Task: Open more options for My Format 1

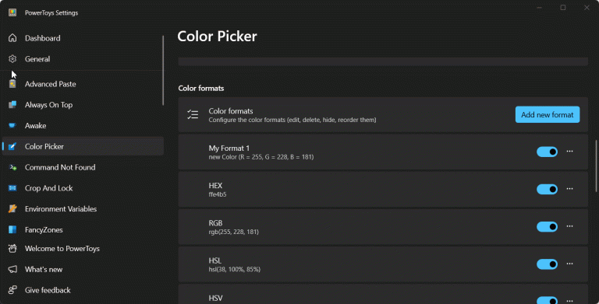Action: pyautogui.click(x=569, y=152)
